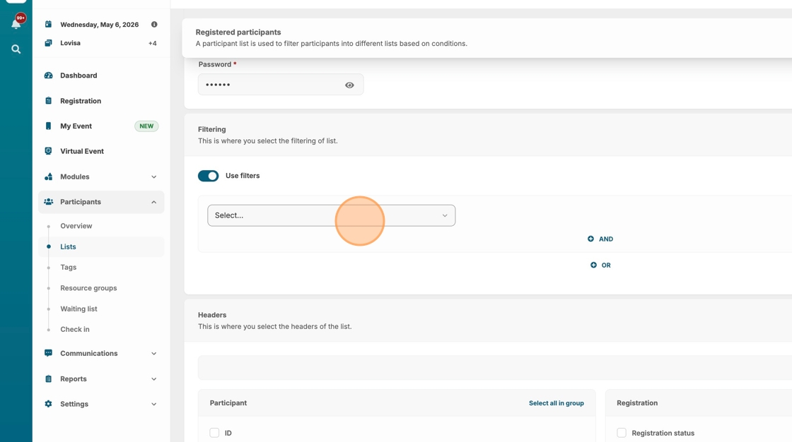Go to the Registration page
The image size is (792, 442).
click(80, 101)
